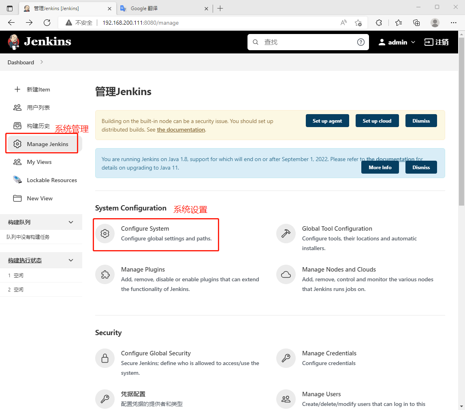Dismiss the Java 1.8 notice
Image resolution: width=465 pixels, height=410 pixels.
pos(421,167)
